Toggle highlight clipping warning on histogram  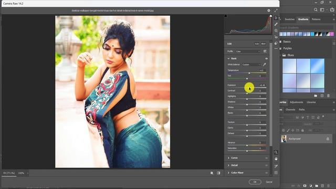271,16
